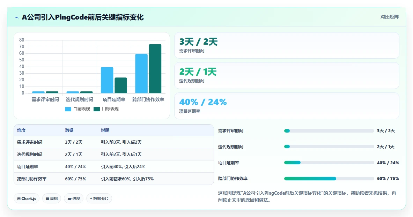Click the 迭代规划时间 progress row label
The image size is (413, 217).
pyautogui.click(x=231, y=147)
